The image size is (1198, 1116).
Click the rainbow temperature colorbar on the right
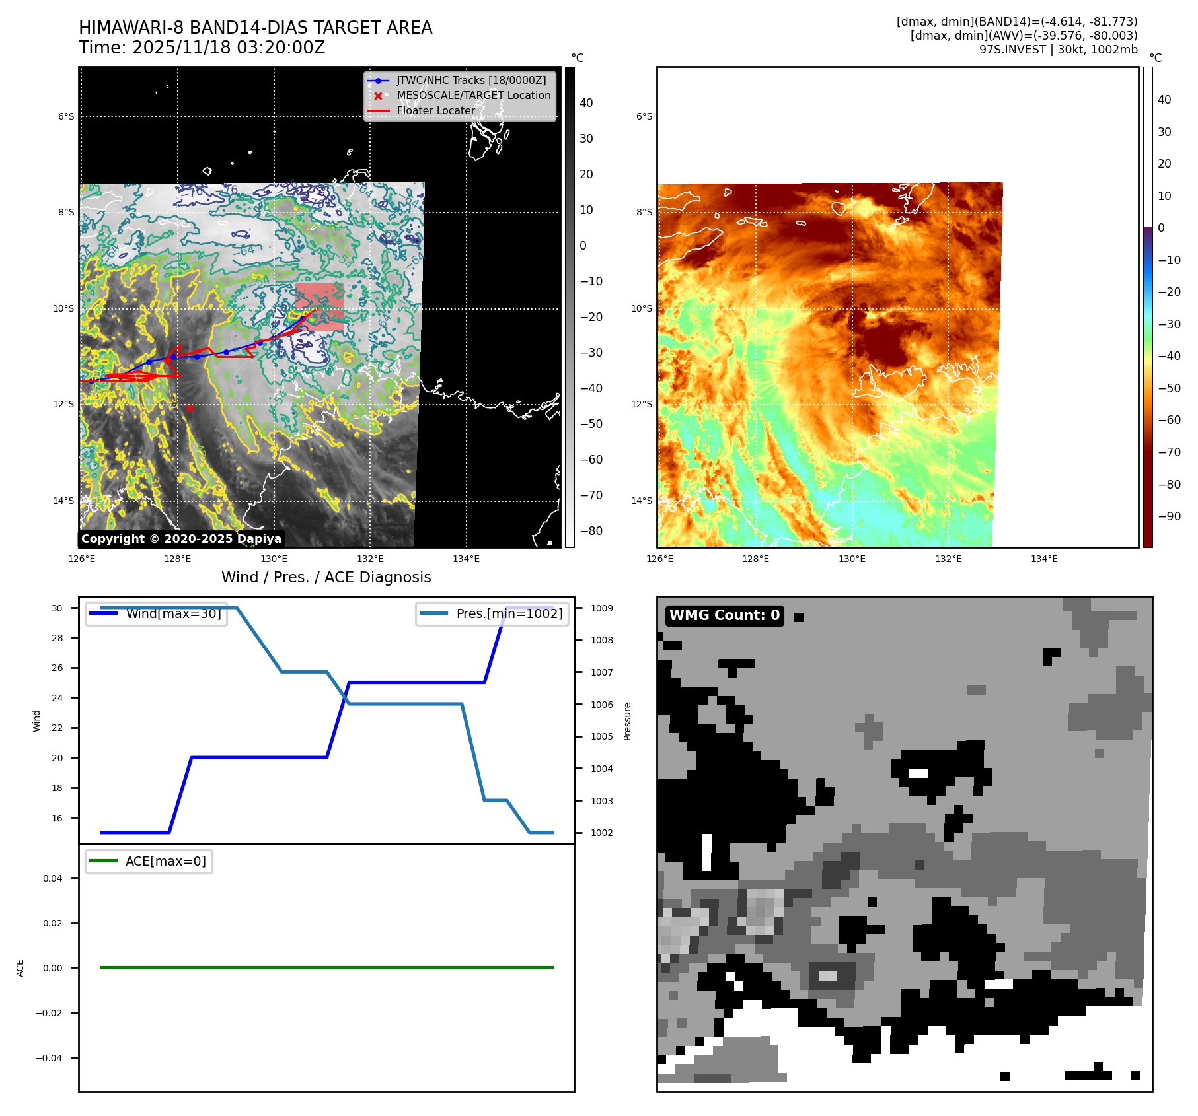pyautogui.click(x=1148, y=307)
